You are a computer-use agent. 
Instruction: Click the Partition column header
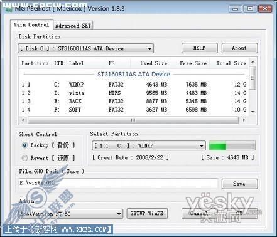tap(35, 63)
